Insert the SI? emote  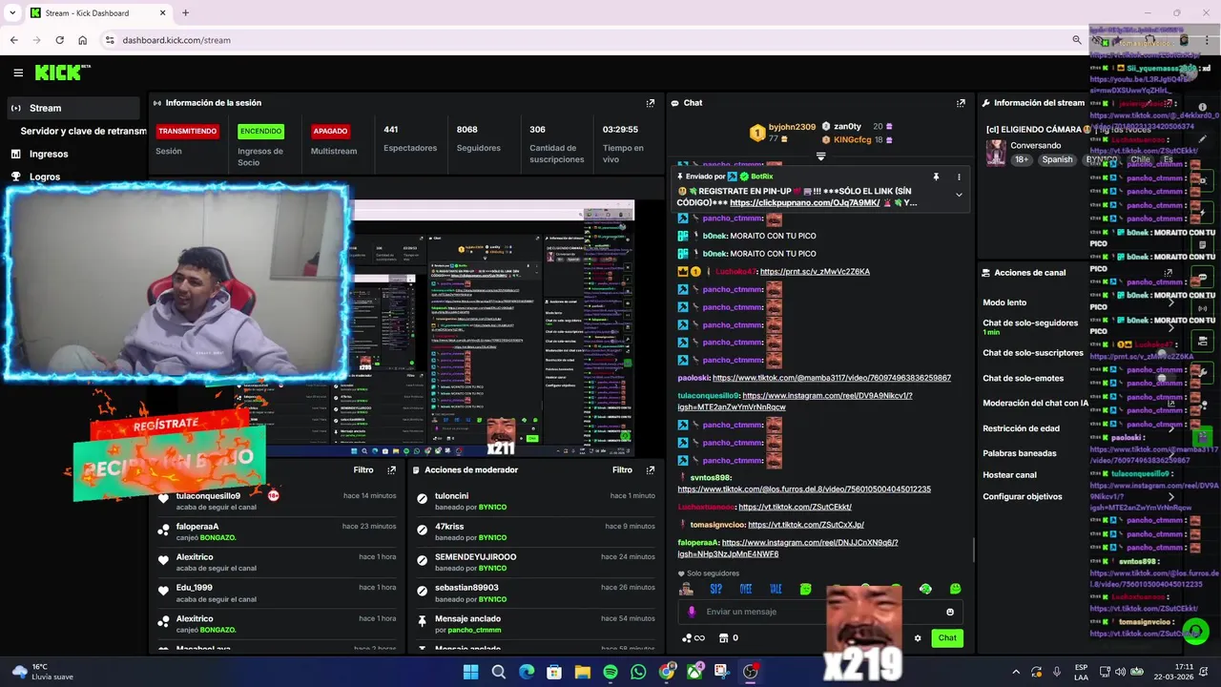click(716, 590)
